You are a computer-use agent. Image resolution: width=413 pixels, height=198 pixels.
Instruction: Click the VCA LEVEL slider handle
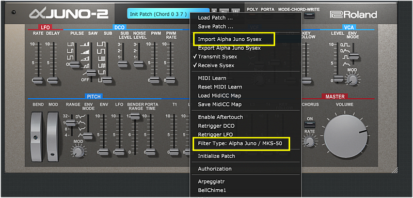[338, 78]
